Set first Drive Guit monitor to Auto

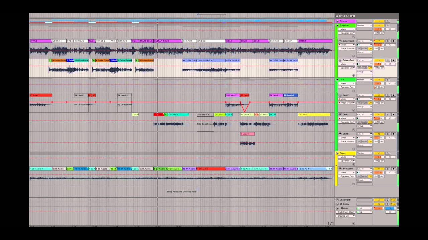pyautogui.click(x=364, y=49)
